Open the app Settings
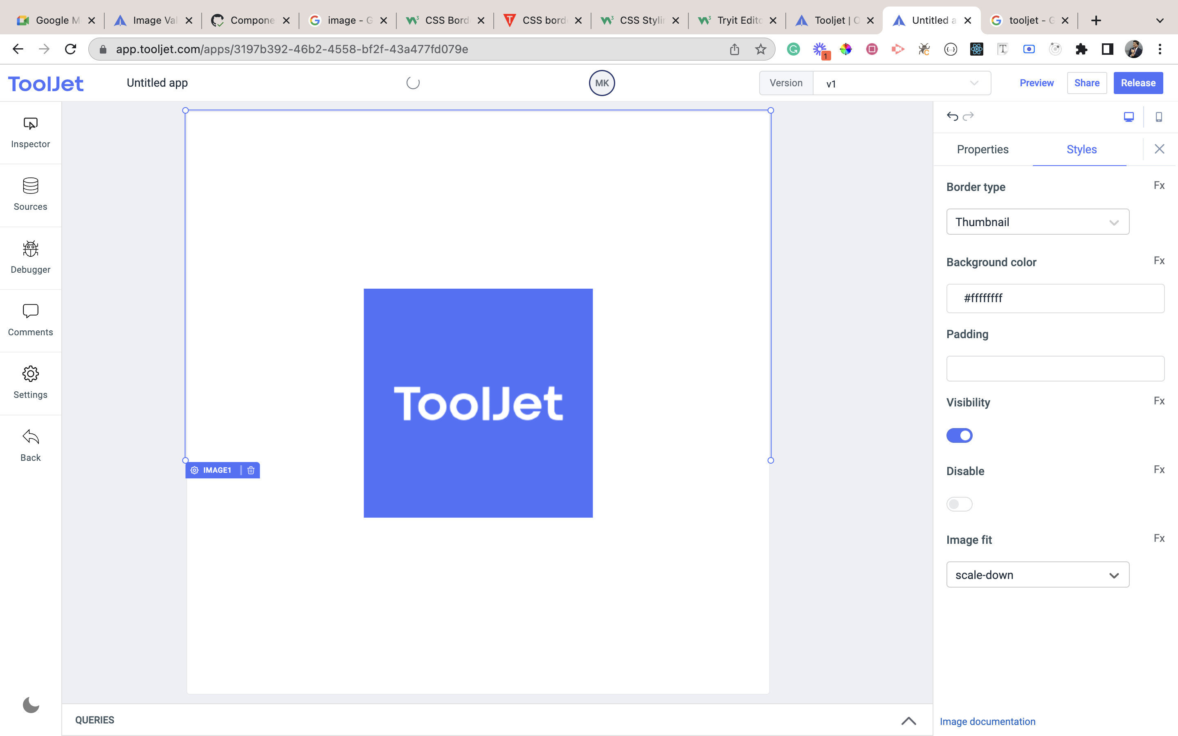The height and width of the screenshot is (736, 1178). (x=30, y=383)
